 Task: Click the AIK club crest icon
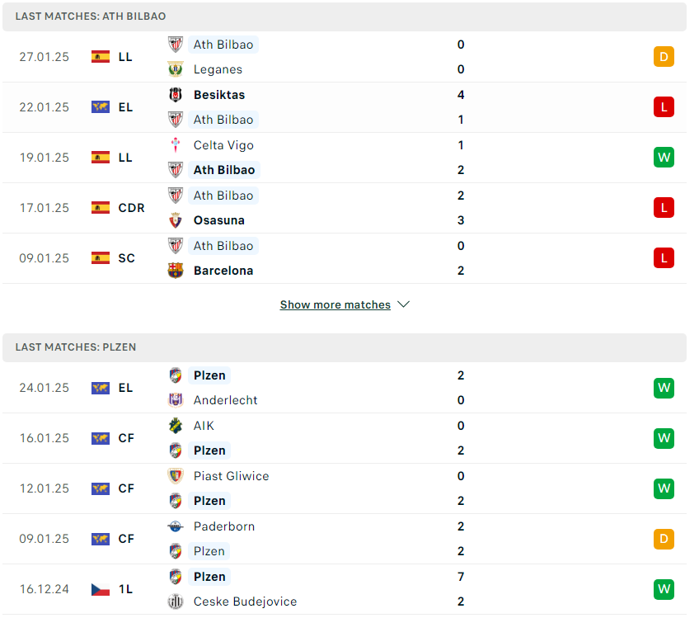tap(176, 426)
